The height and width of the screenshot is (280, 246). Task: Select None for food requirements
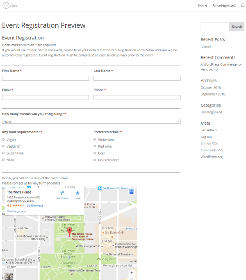3,160
